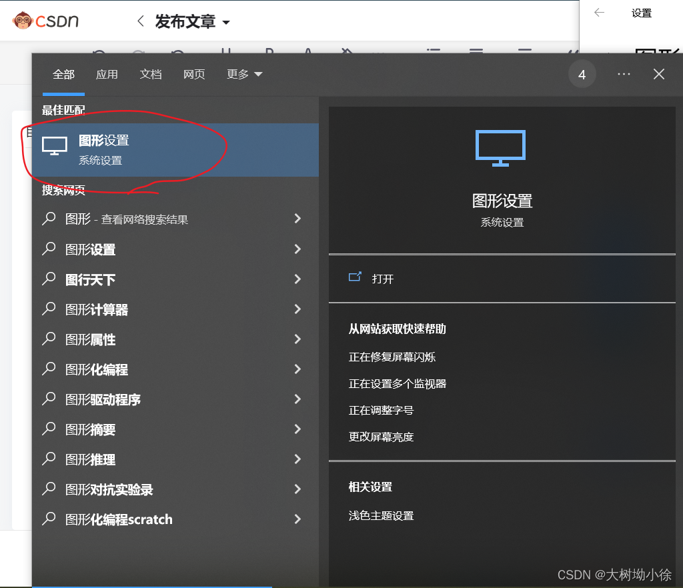
Task: Switch to the 网页 tab
Action: click(x=194, y=74)
